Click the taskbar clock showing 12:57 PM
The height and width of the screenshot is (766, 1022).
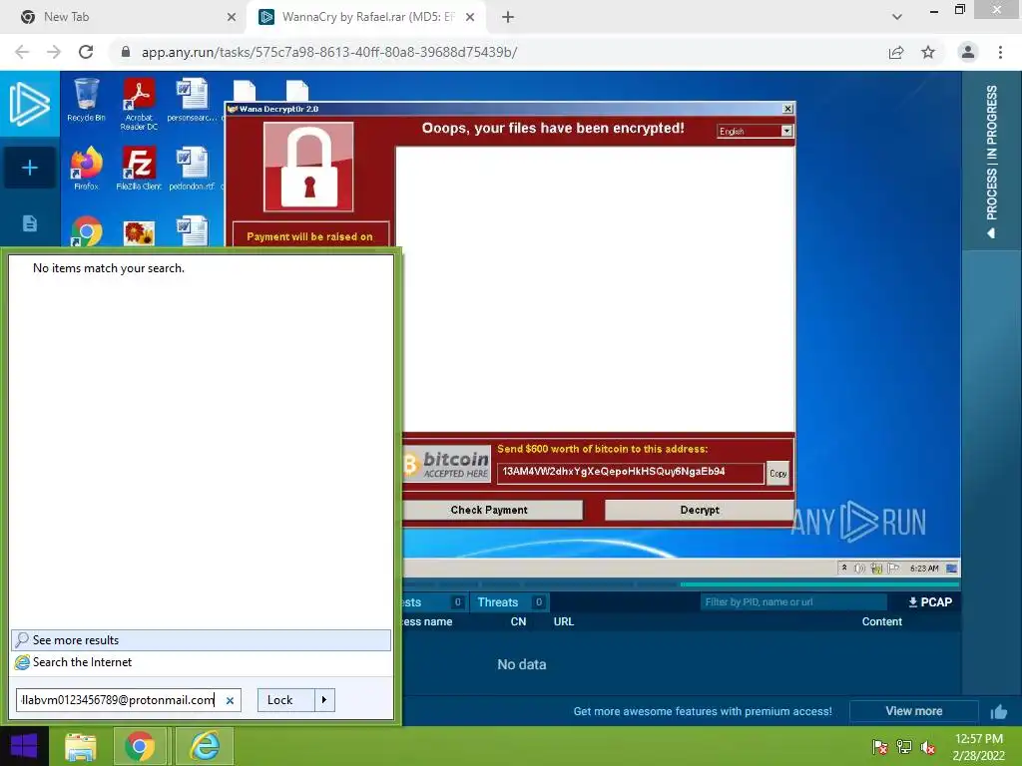(x=978, y=747)
